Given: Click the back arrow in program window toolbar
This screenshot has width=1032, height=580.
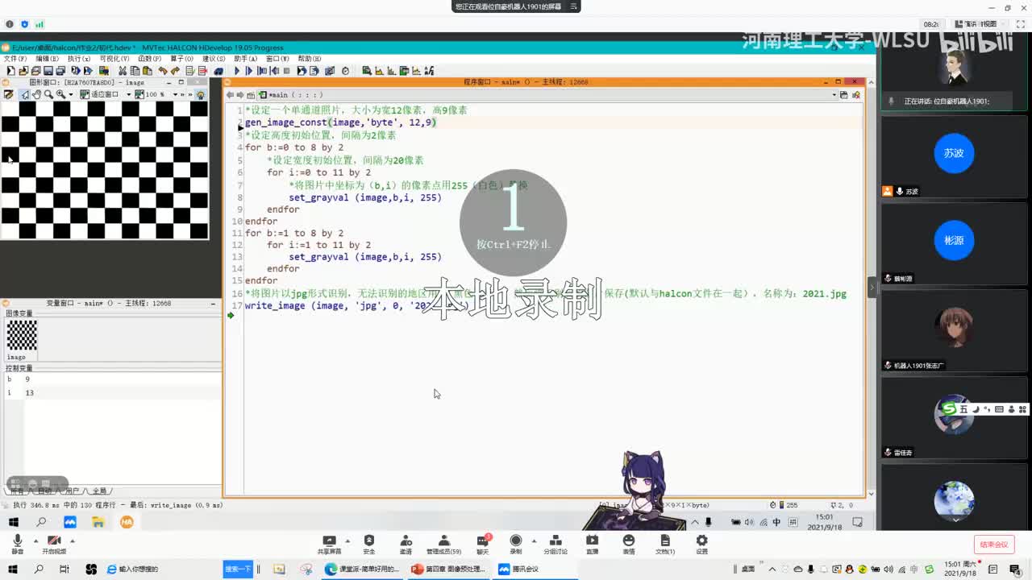Looking at the screenshot, I should [x=230, y=94].
